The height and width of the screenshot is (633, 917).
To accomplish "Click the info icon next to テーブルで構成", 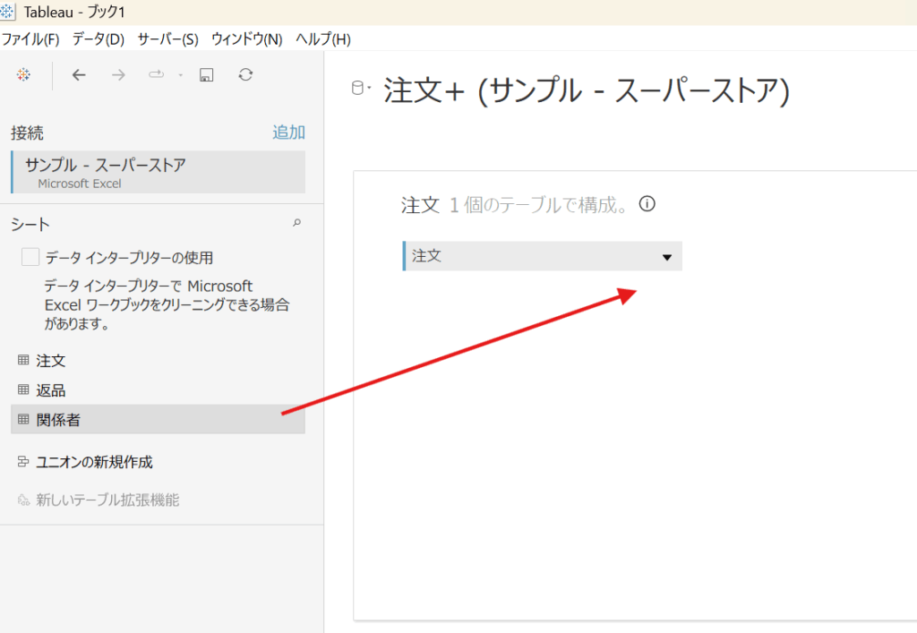I will pos(647,204).
